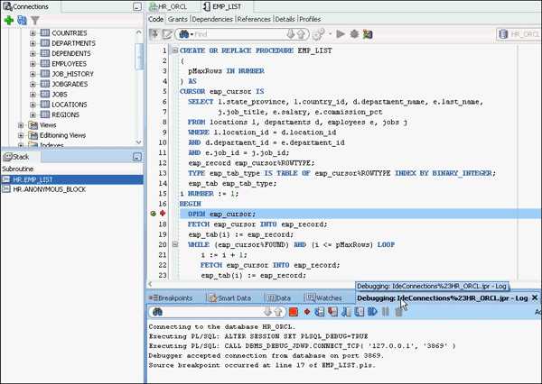Select the REGIONS table

pos(65,114)
